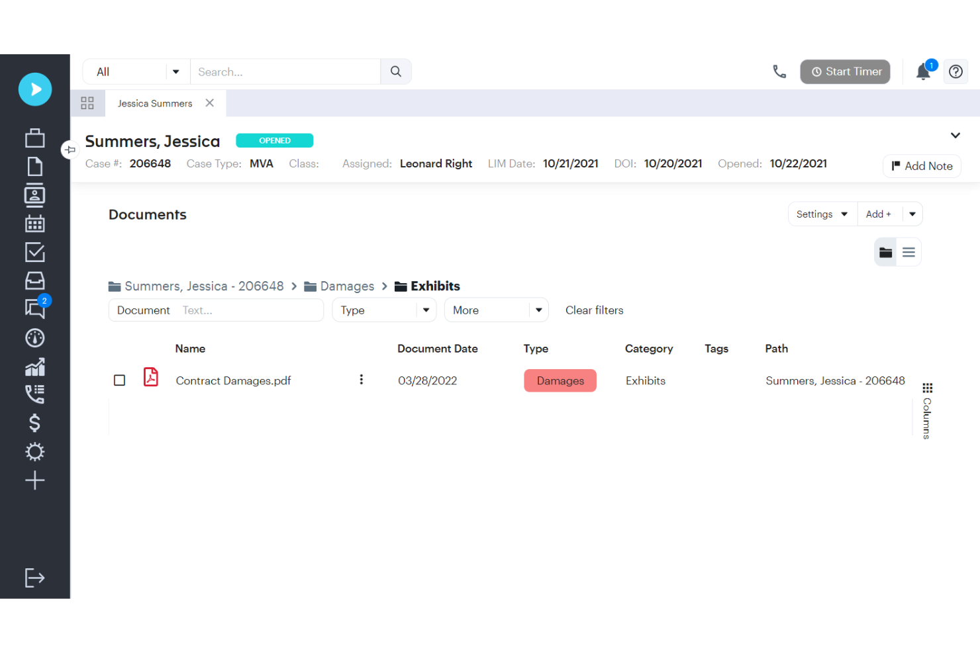980x653 pixels.
Task: Open the Cases briefcase icon in the sidebar
Action: [35, 138]
